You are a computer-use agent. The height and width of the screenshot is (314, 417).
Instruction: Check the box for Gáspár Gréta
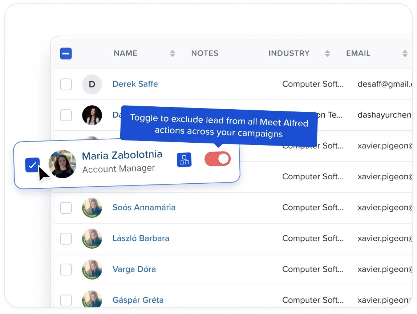[x=66, y=300]
